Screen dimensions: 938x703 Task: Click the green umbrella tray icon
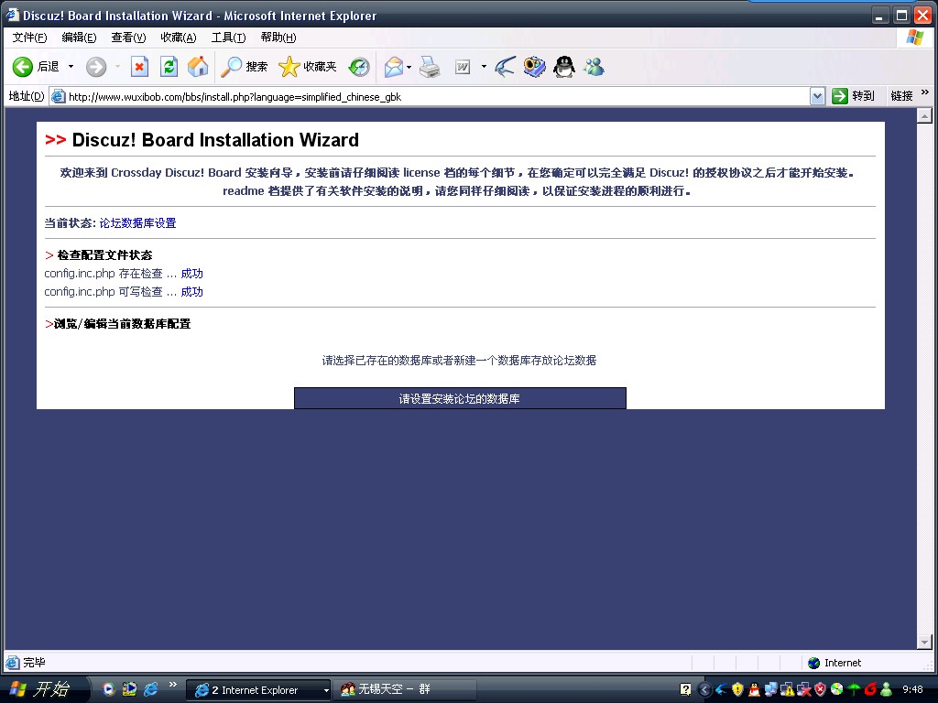click(854, 690)
